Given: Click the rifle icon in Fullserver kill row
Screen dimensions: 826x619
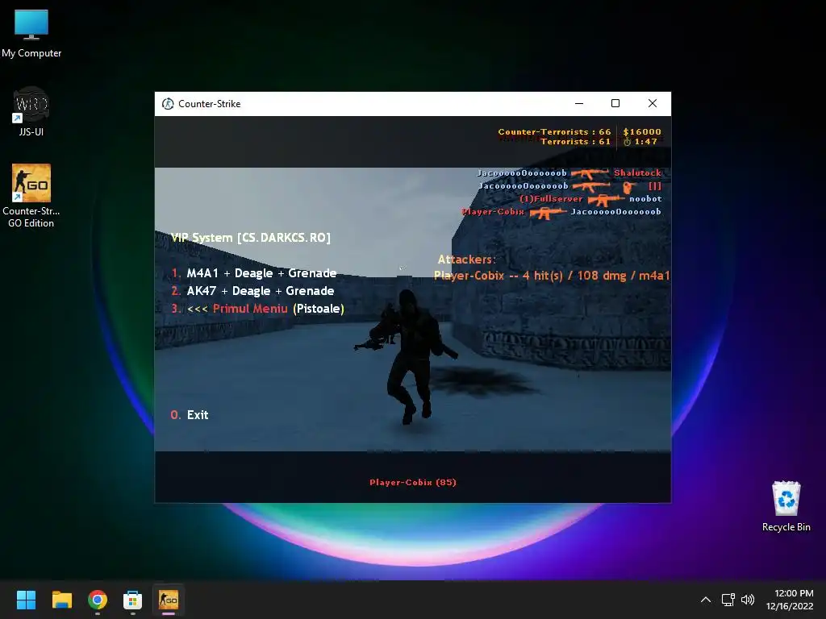Looking at the screenshot, I should point(606,200).
